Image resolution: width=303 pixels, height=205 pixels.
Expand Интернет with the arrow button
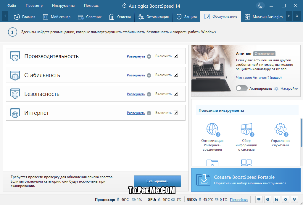149,113
